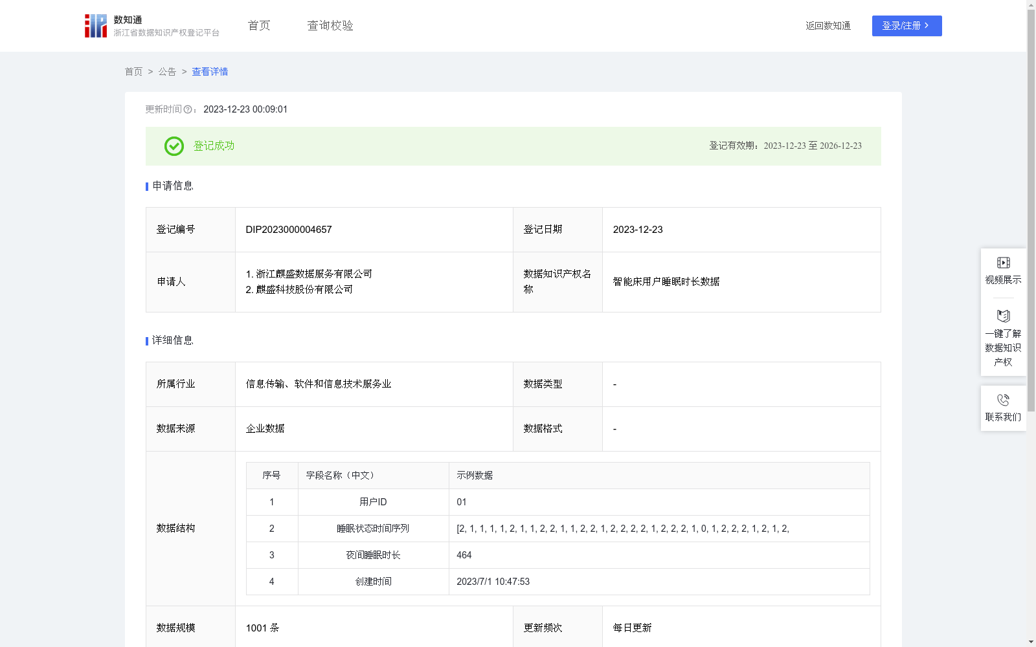Click the 公告 breadcrumb link
The height and width of the screenshot is (647, 1036).
(167, 72)
